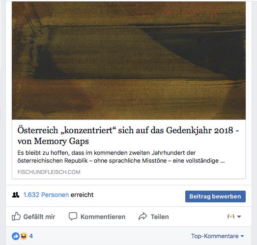
Task: Click the article description starting Es bleibt
Action: click(x=121, y=157)
